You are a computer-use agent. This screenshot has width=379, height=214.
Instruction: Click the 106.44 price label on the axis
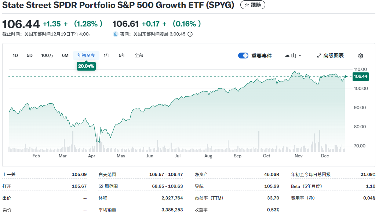point(361,76)
